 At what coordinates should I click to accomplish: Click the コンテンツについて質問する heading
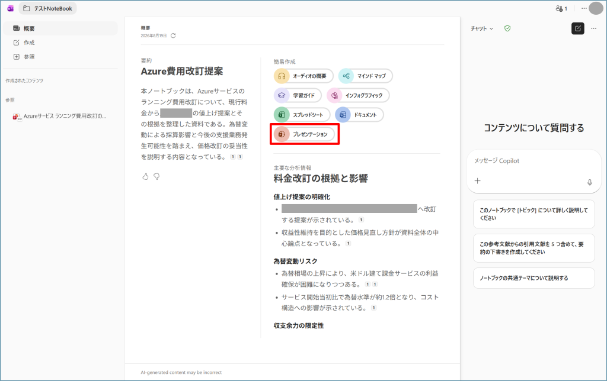point(534,128)
